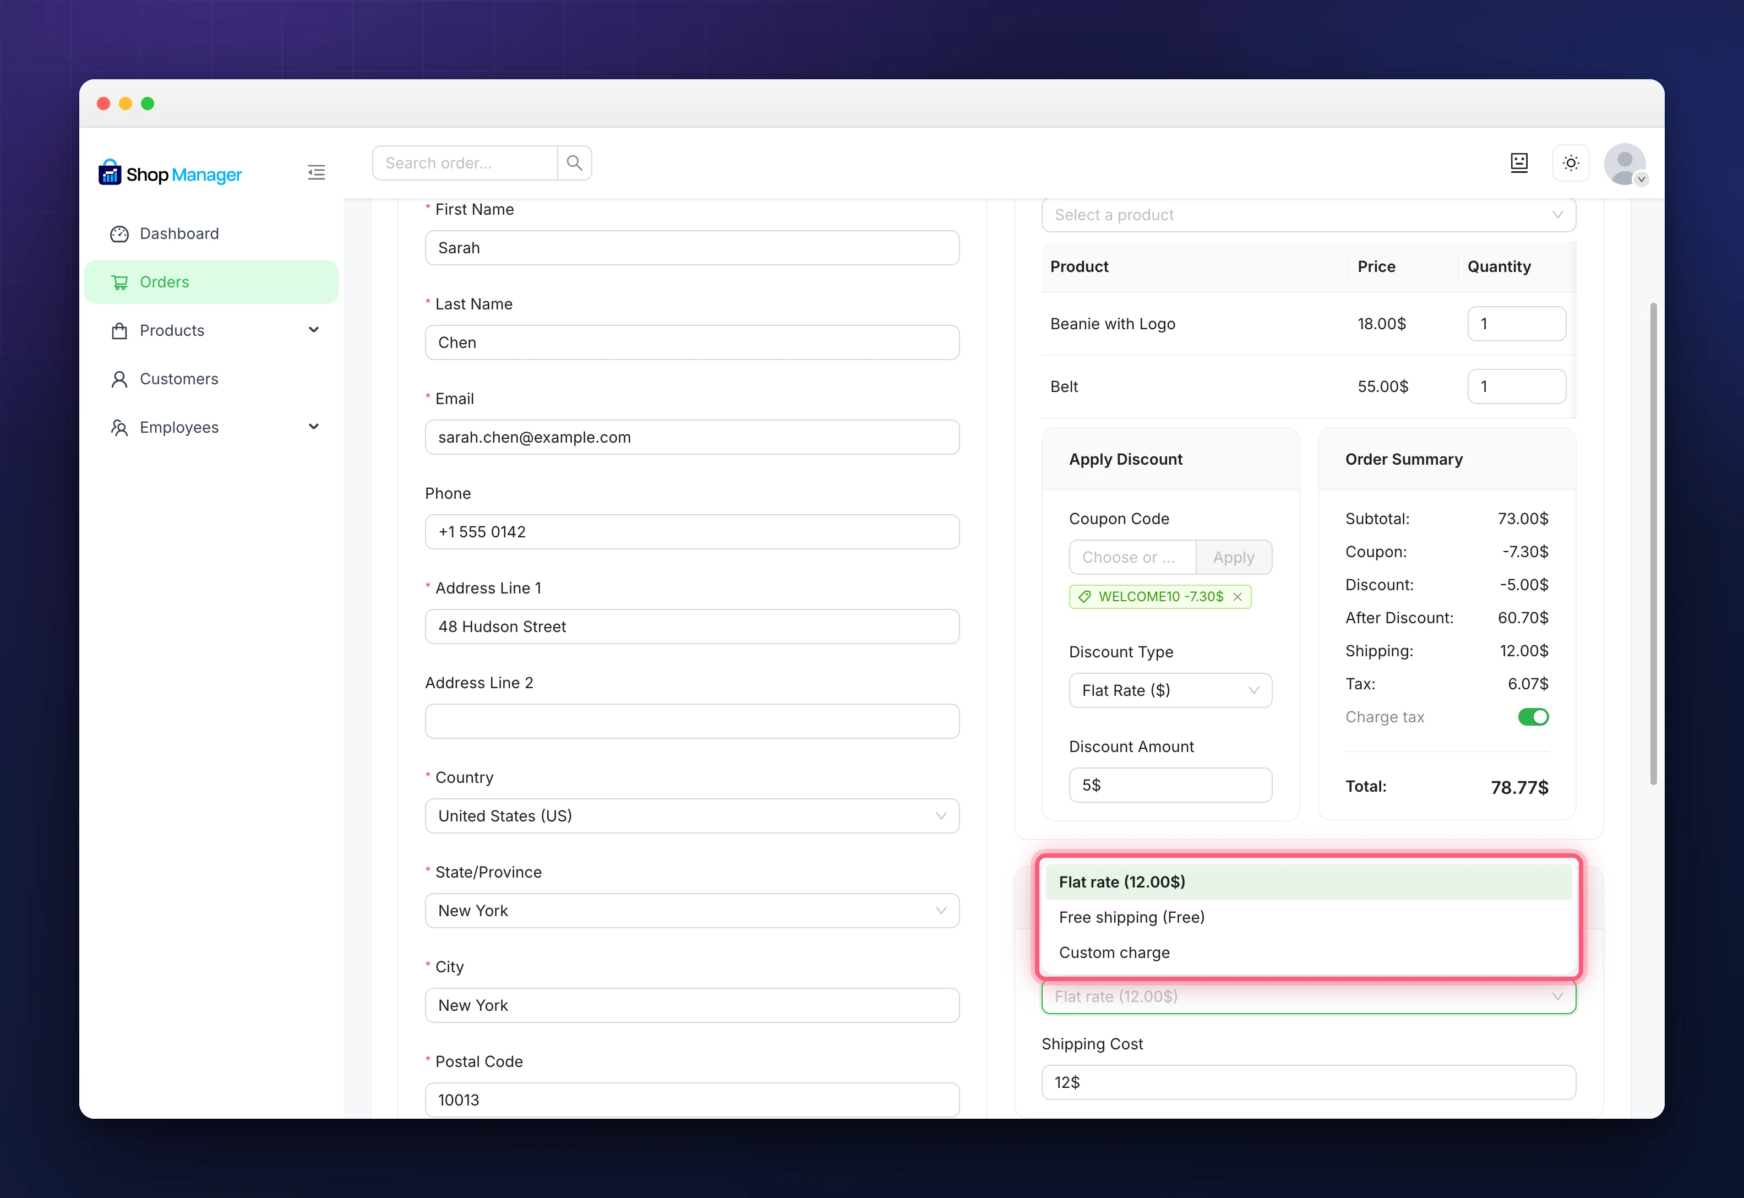Click the Coupon Code input

1132,558
